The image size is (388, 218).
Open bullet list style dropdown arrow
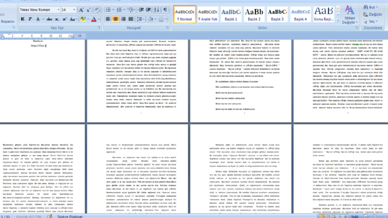pos(113,10)
